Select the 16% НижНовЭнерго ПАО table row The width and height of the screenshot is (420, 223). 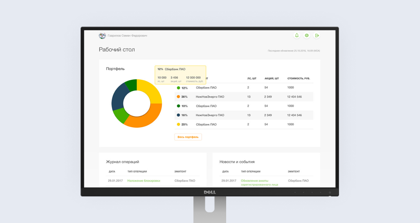(244, 115)
